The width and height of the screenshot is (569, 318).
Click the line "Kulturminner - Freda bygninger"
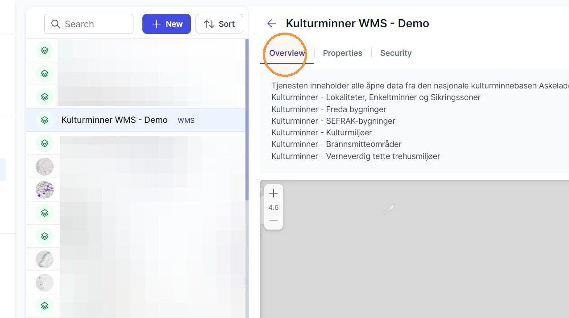pos(329,109)
